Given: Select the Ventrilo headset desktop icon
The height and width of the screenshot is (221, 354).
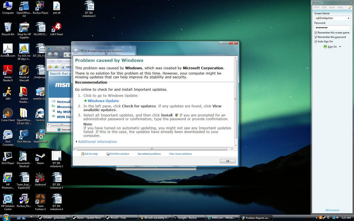Looking at the screenshot, I should [x=40, y=115].
